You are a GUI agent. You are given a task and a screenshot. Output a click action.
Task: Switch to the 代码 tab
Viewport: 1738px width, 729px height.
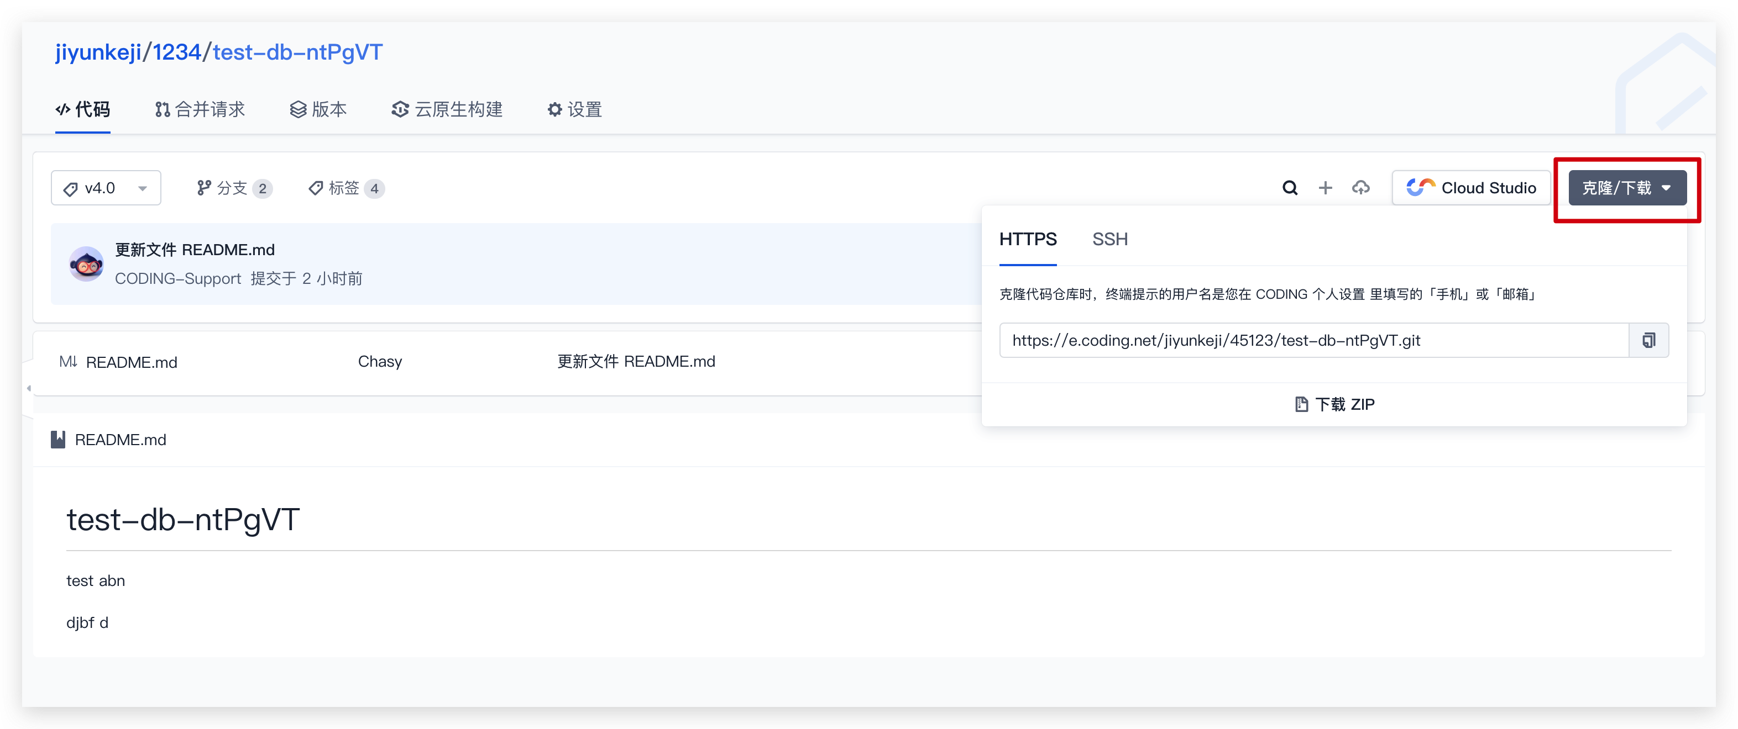coord(83,109)
